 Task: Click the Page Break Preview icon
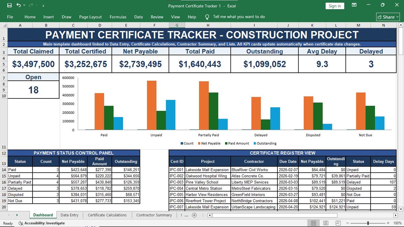[x=338, y=223]
